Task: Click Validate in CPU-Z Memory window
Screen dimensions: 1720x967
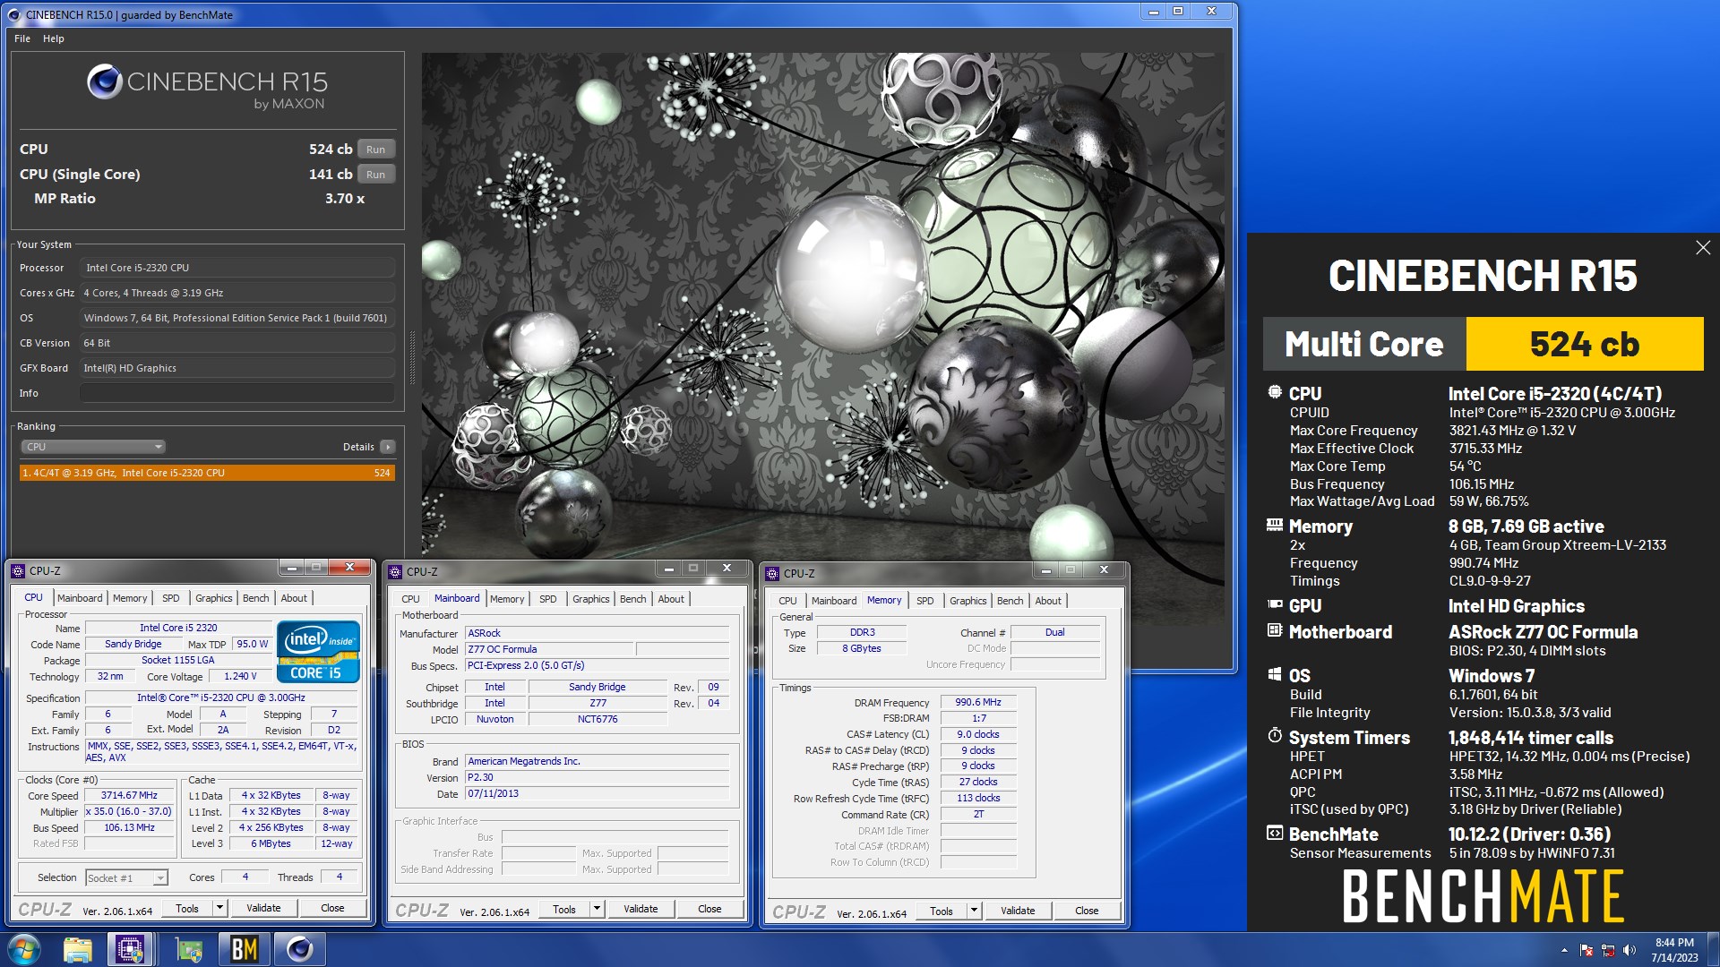Action: click(1018, 911)
